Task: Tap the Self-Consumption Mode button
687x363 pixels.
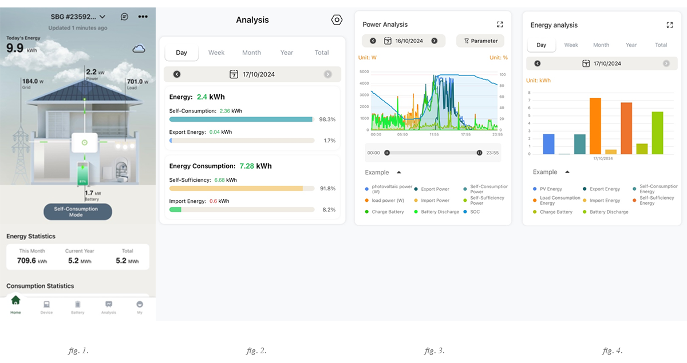Action: click(78, 212)
